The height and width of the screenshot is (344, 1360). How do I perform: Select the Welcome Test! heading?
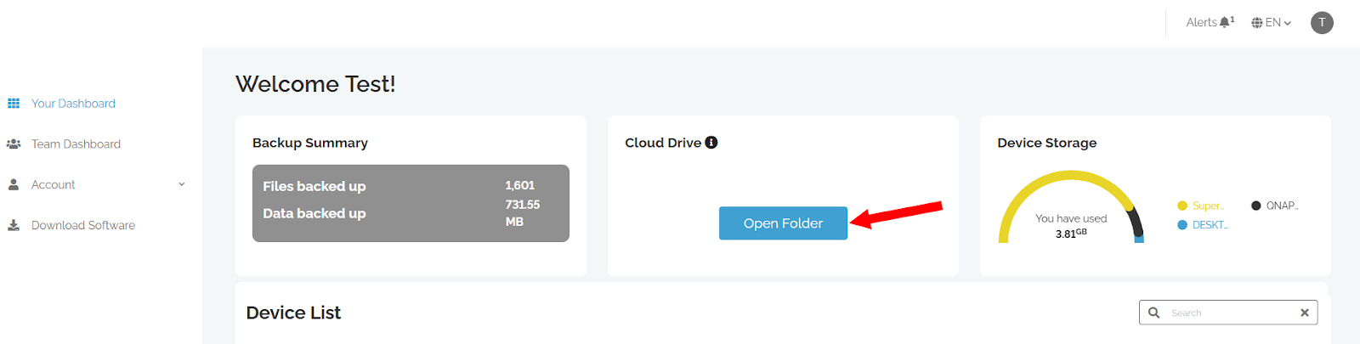(x=315, y=84)
